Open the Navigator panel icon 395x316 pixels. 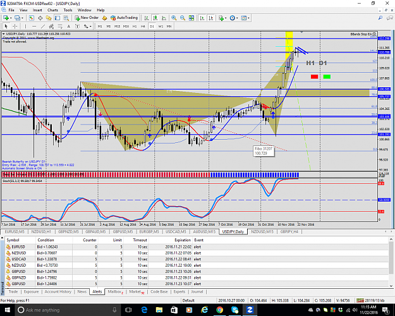click(49, 18)
